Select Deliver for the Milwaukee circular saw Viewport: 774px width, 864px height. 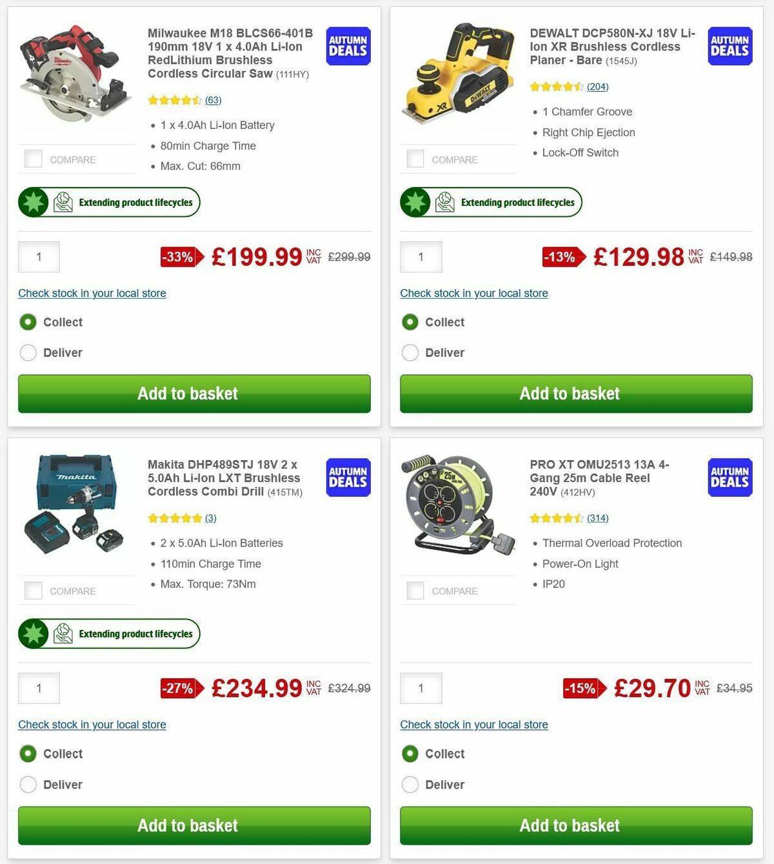28,352
